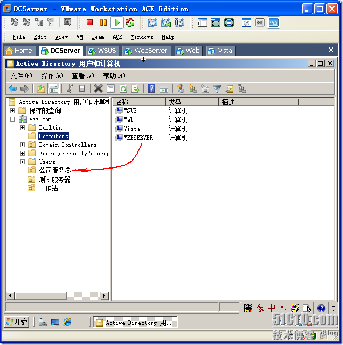The height and width of the screenshot is (345, 343).
Task: Switch to the WebServer VM tab
Action: [x=146, y=51]
